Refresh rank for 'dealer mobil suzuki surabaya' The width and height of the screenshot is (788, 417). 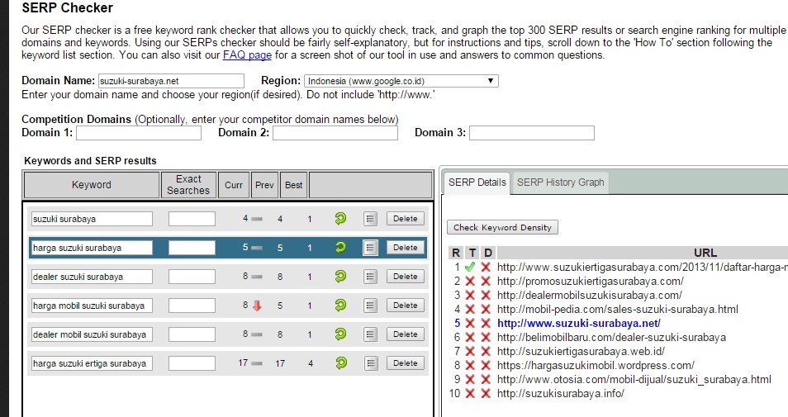[340, 334]
